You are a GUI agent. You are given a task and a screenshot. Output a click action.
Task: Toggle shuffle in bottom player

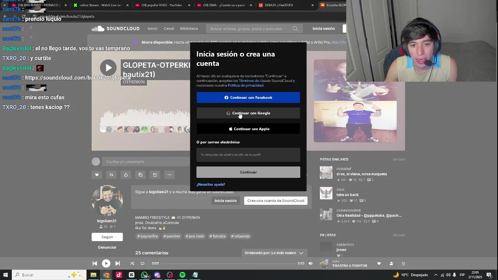tap(132, 263)
